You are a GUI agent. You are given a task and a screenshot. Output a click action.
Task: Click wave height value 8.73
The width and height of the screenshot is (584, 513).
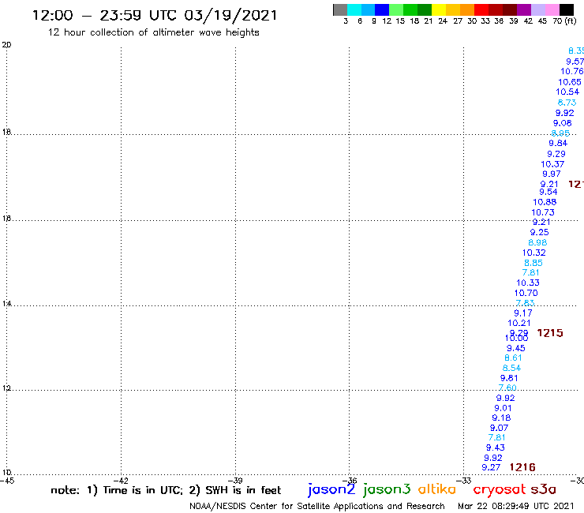pyautogui.click(x=567, y=103)
